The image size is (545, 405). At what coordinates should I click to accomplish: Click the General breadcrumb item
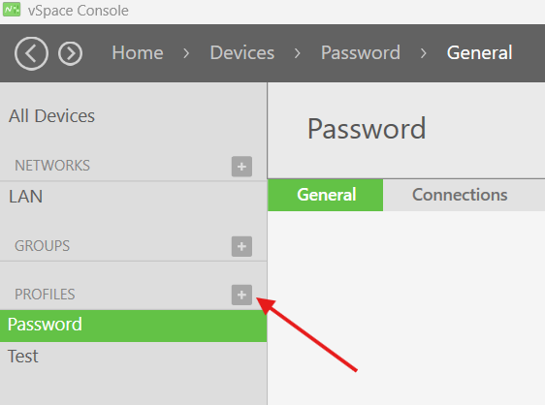click(479, 52)
